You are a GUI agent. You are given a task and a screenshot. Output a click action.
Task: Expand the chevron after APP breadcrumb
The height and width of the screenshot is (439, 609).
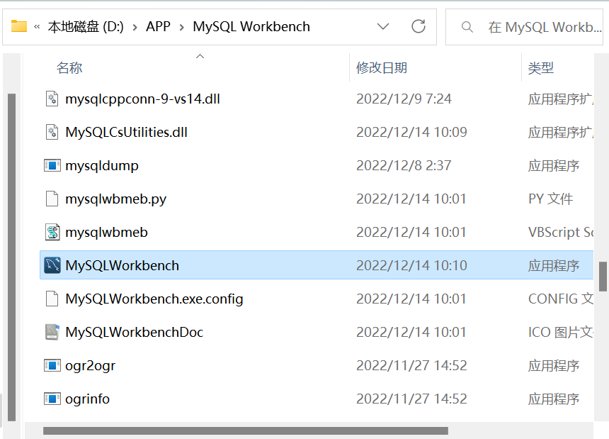(182, 27)
